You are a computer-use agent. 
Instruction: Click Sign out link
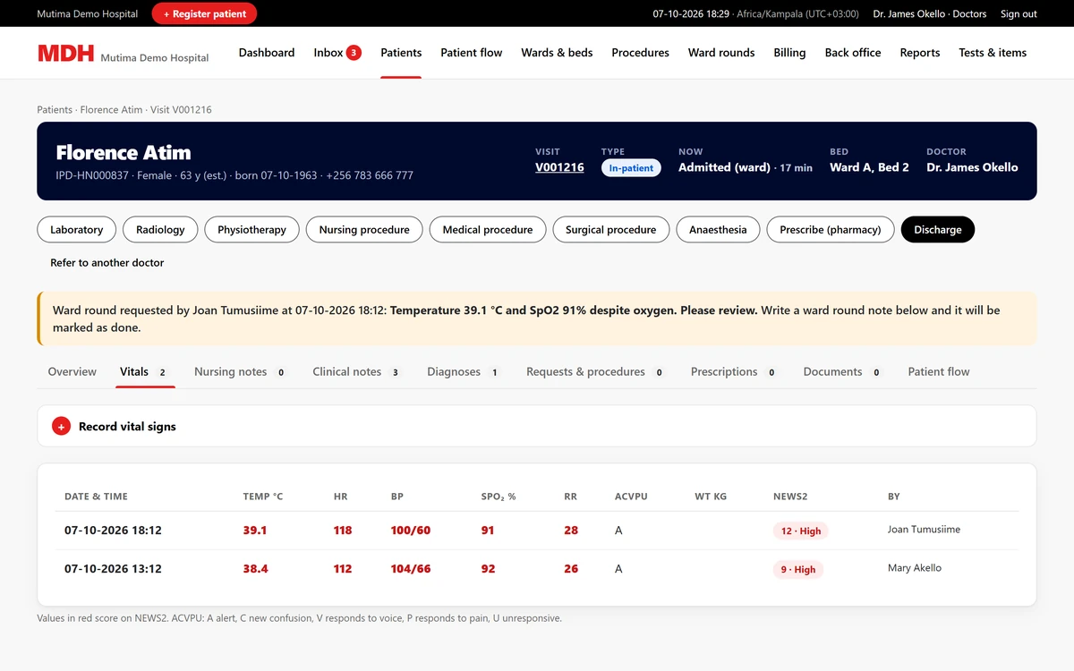(x=1019, y=13)
